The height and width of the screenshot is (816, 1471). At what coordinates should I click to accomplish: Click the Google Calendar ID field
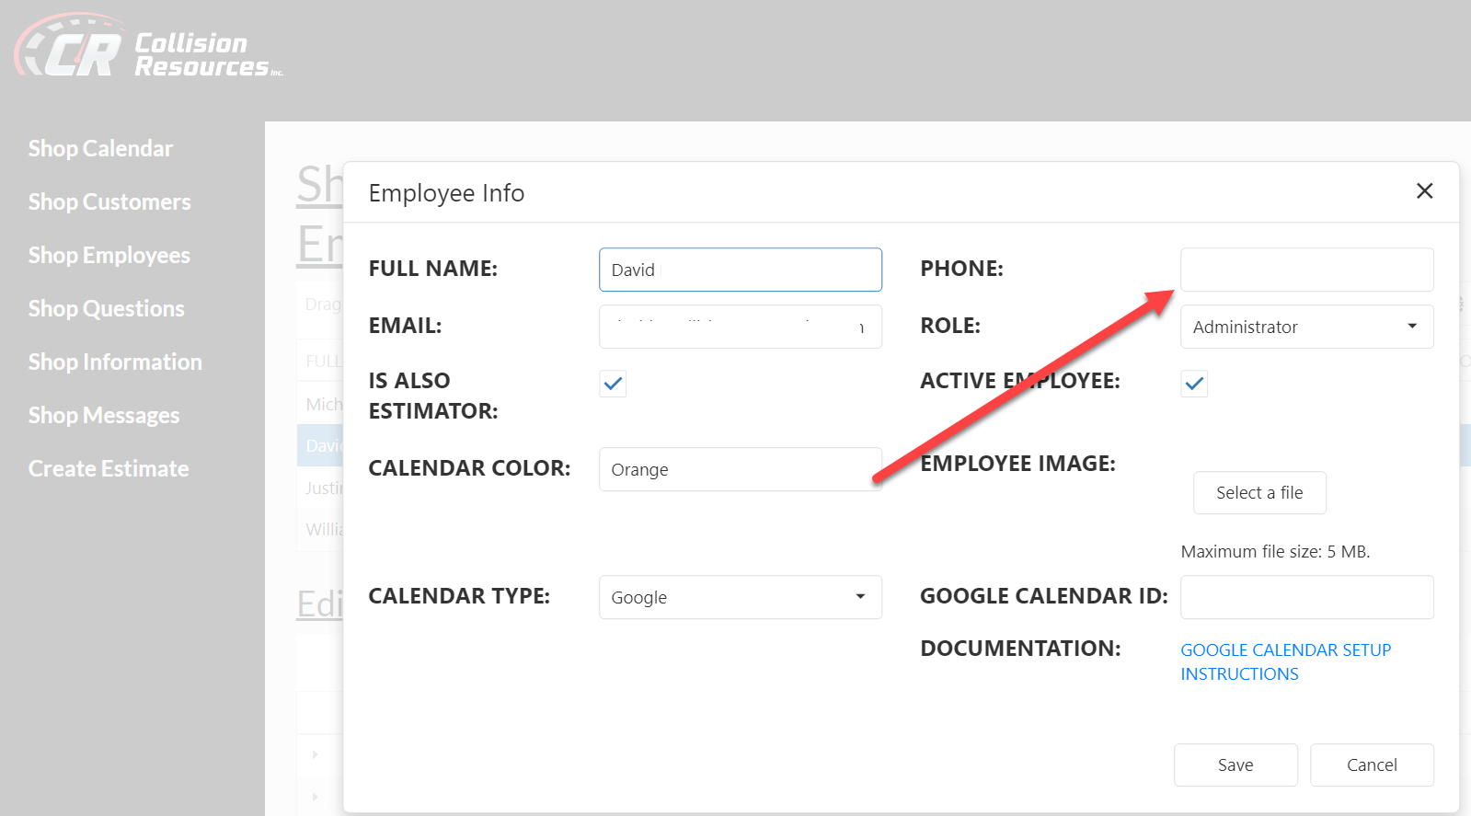[x=1306, y=597]
